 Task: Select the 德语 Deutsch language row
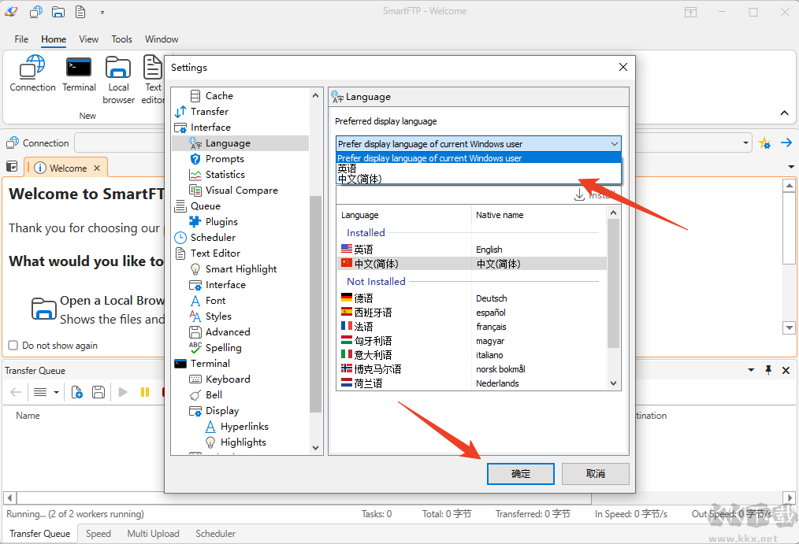tap(472, 298)
